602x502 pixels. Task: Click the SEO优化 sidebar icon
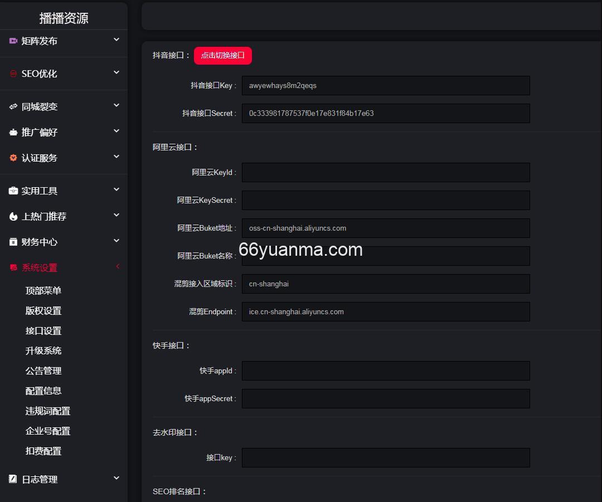point(13,74)
